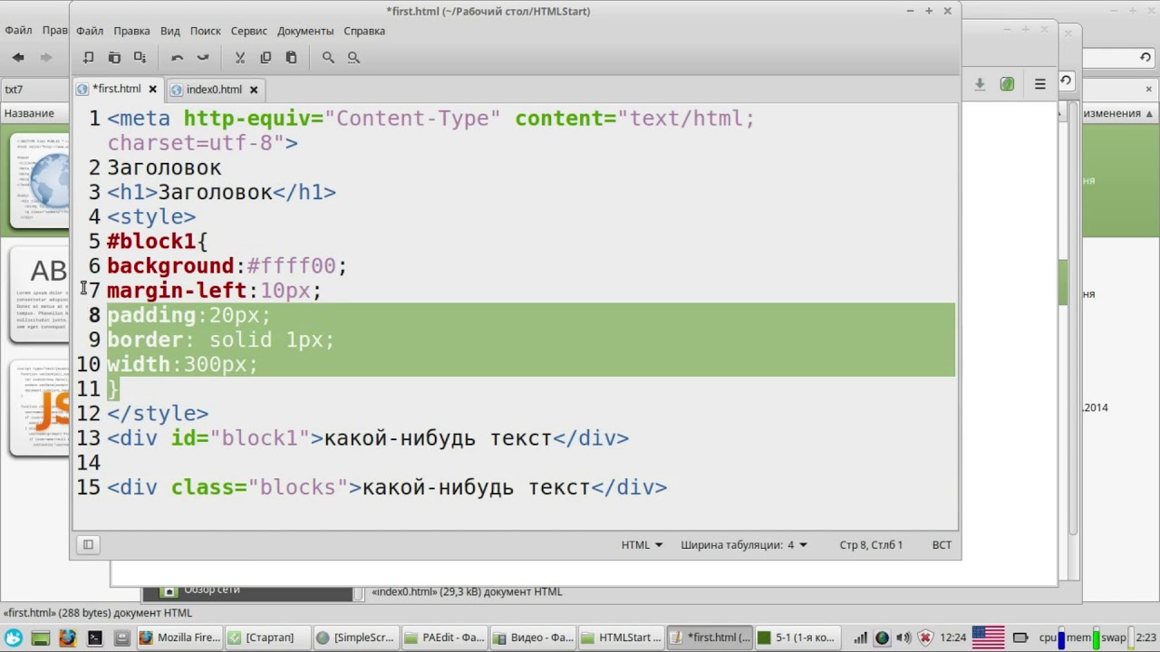Click the green extension icon in browser
Image resolution: width=1160 pixels, height=652 pixels.
[1007, 84]
